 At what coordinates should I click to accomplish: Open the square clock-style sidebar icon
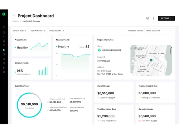click(4, 63)
